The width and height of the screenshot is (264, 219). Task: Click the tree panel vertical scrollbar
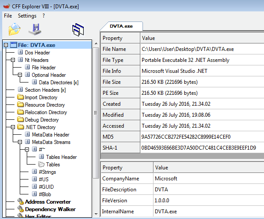coord(95,132)
